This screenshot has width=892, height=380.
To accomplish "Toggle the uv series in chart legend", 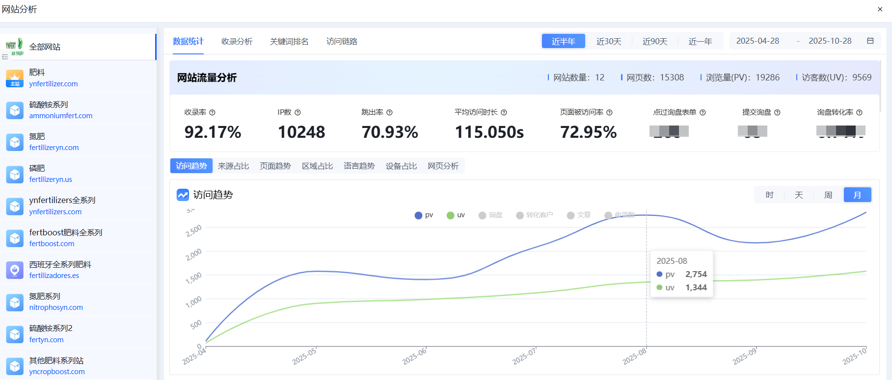I will (456, 215).
